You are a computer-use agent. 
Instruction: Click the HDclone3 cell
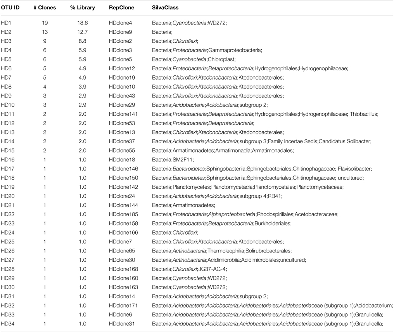pos(120,50)
